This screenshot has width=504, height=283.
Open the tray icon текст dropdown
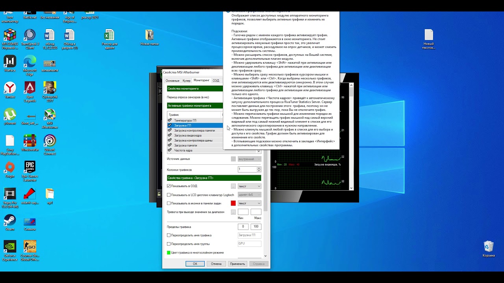(249, 203)
